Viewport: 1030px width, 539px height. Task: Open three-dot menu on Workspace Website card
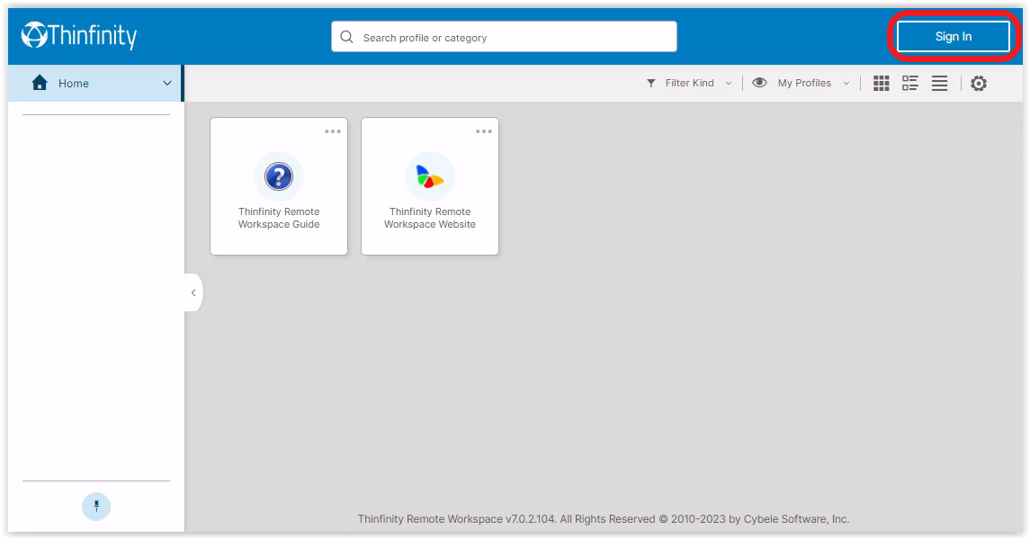484,131
